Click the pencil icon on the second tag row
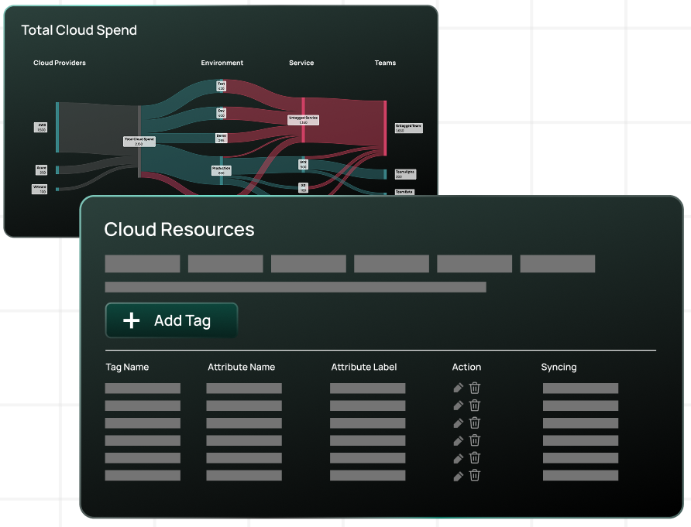 458,406
